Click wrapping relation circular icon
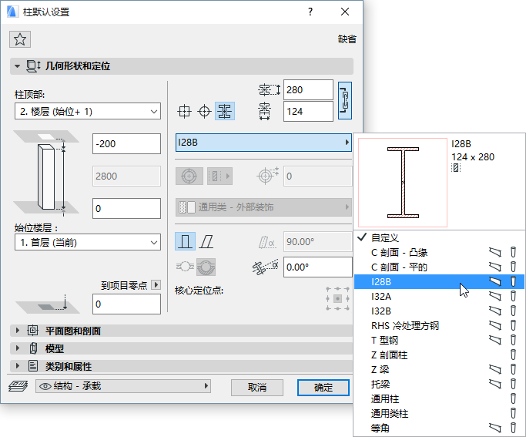 [x=206, y=267]
